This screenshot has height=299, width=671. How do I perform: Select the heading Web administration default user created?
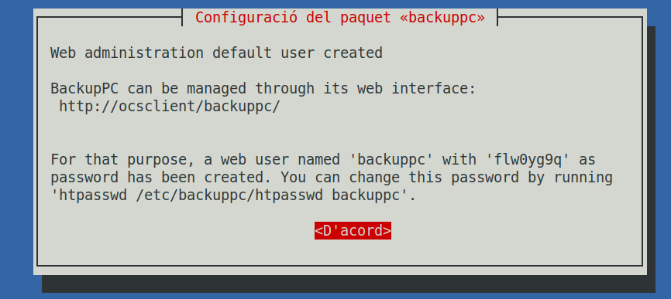pos(216,53)
